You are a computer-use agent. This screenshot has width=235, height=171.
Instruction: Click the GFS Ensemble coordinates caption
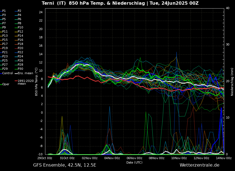pyautogui.click(x=65, y=165)
